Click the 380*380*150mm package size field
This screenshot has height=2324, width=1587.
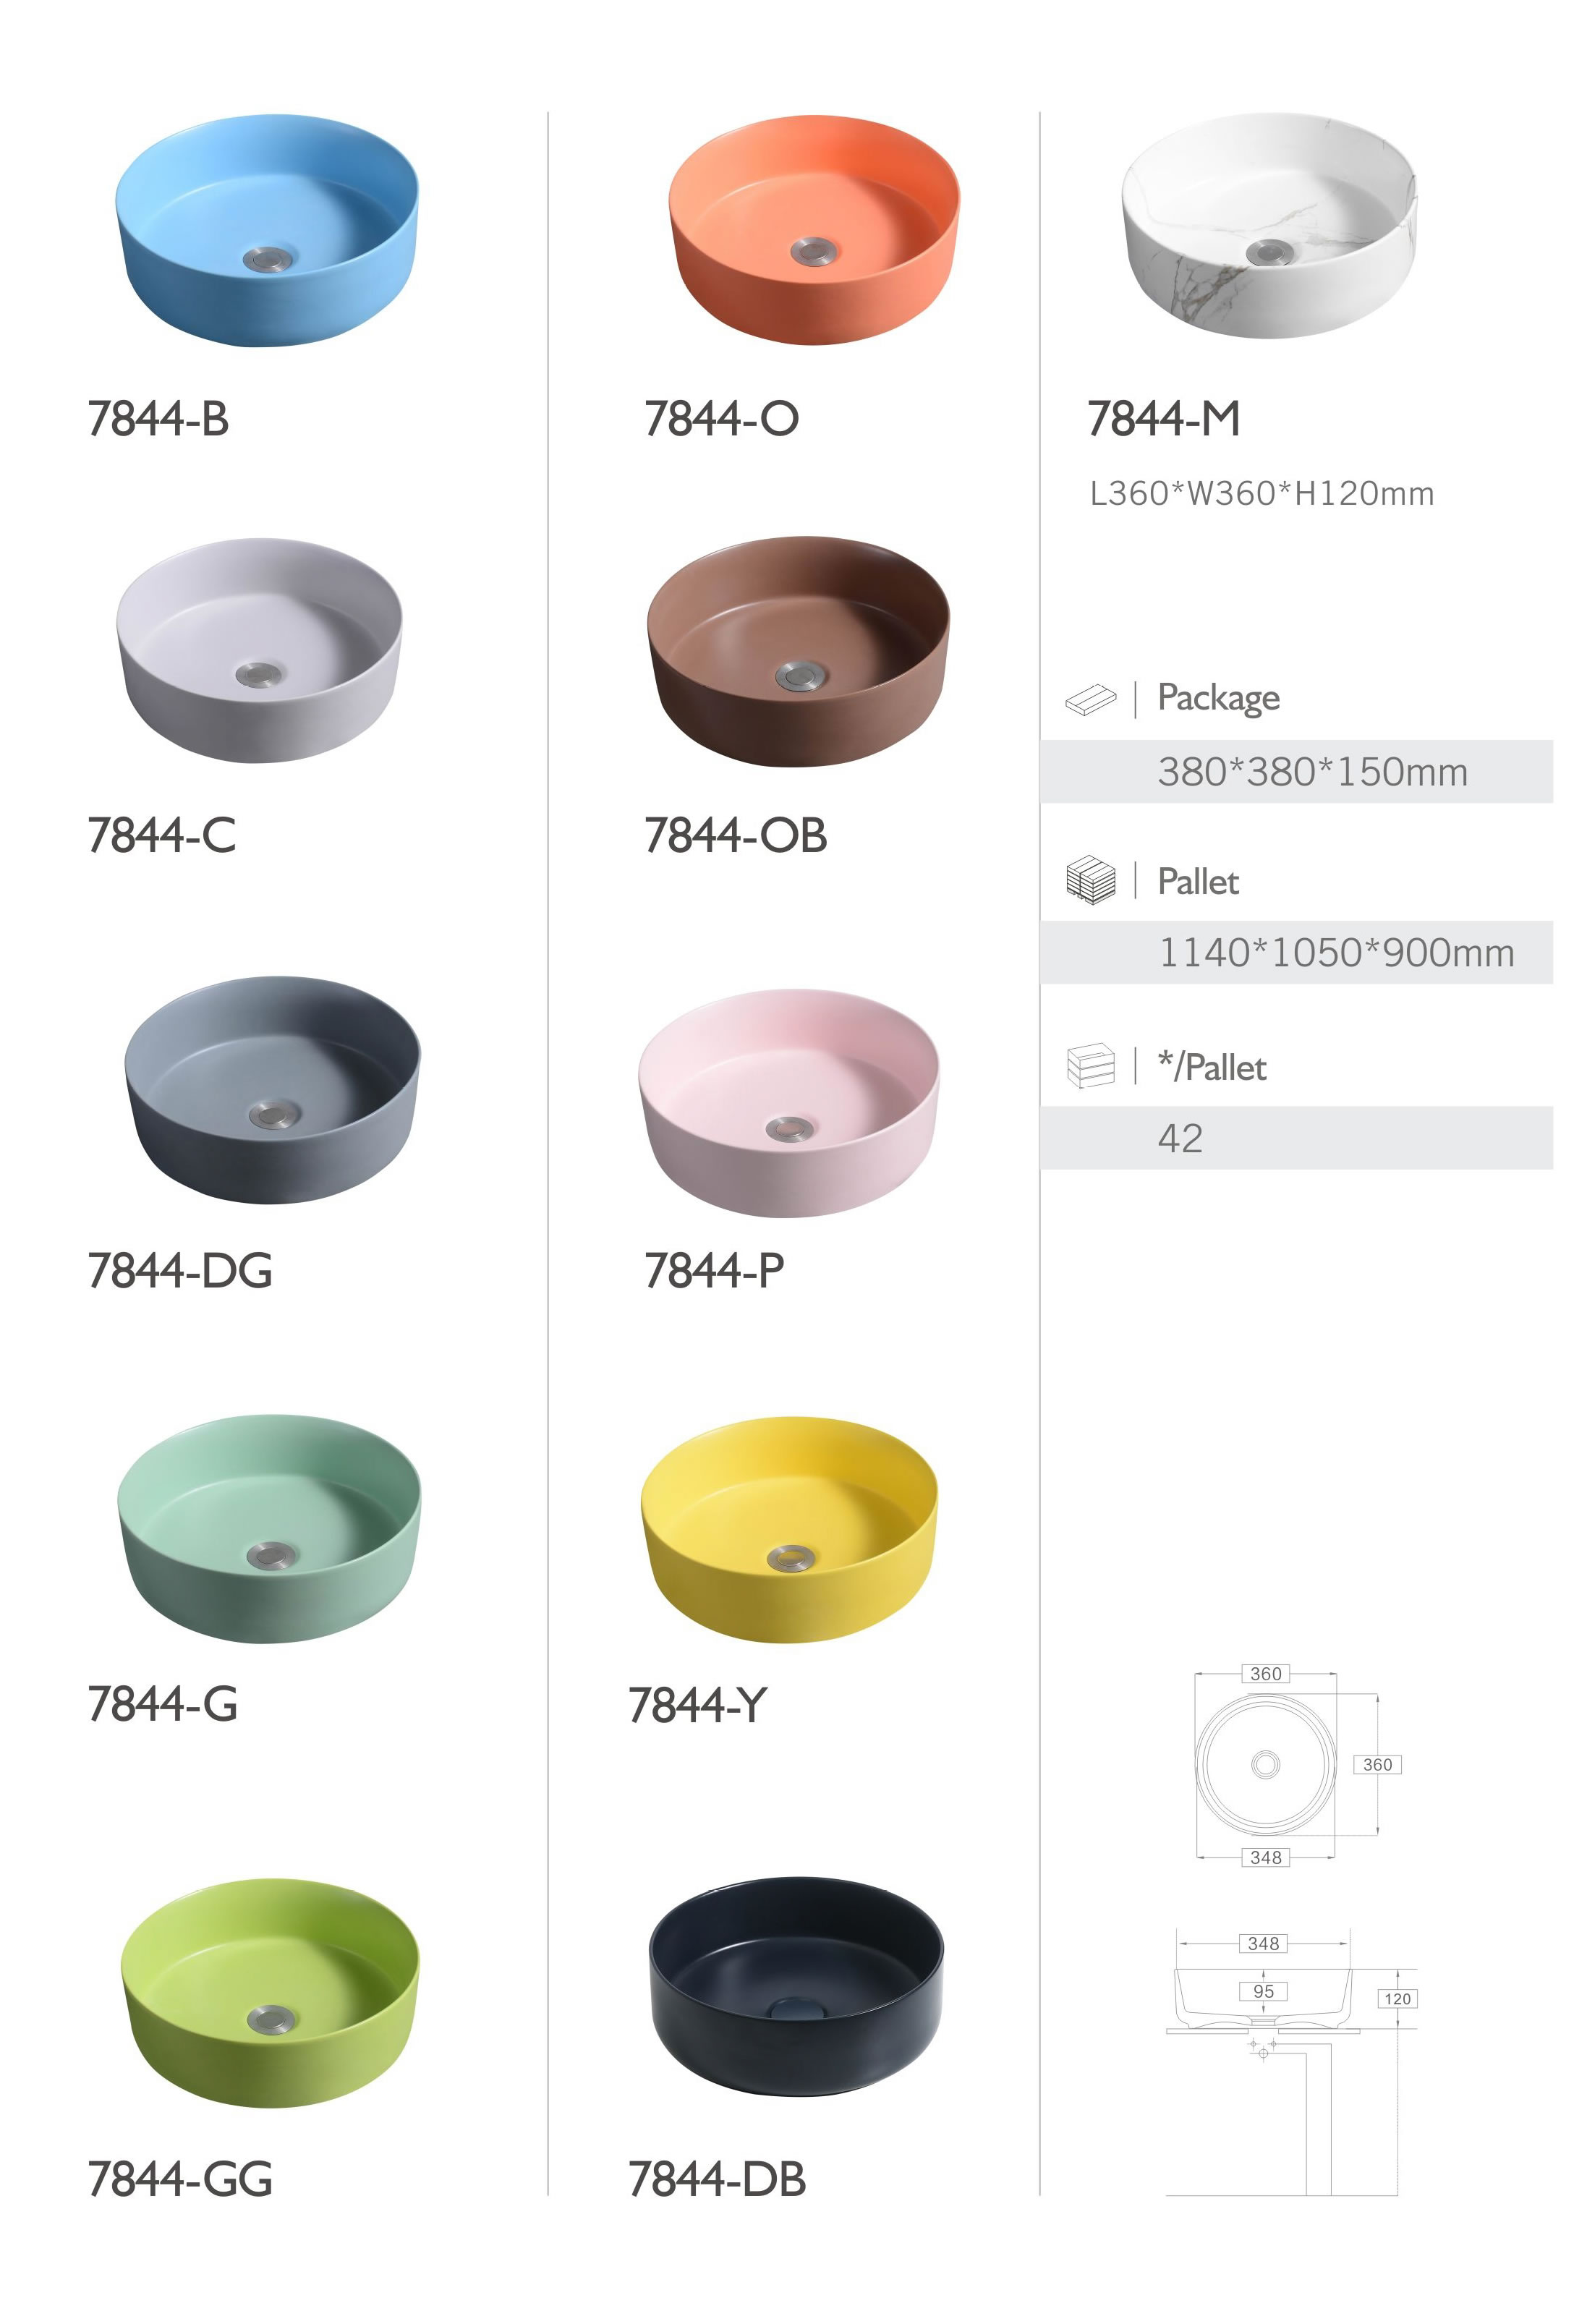click(x=1296, y=772)
